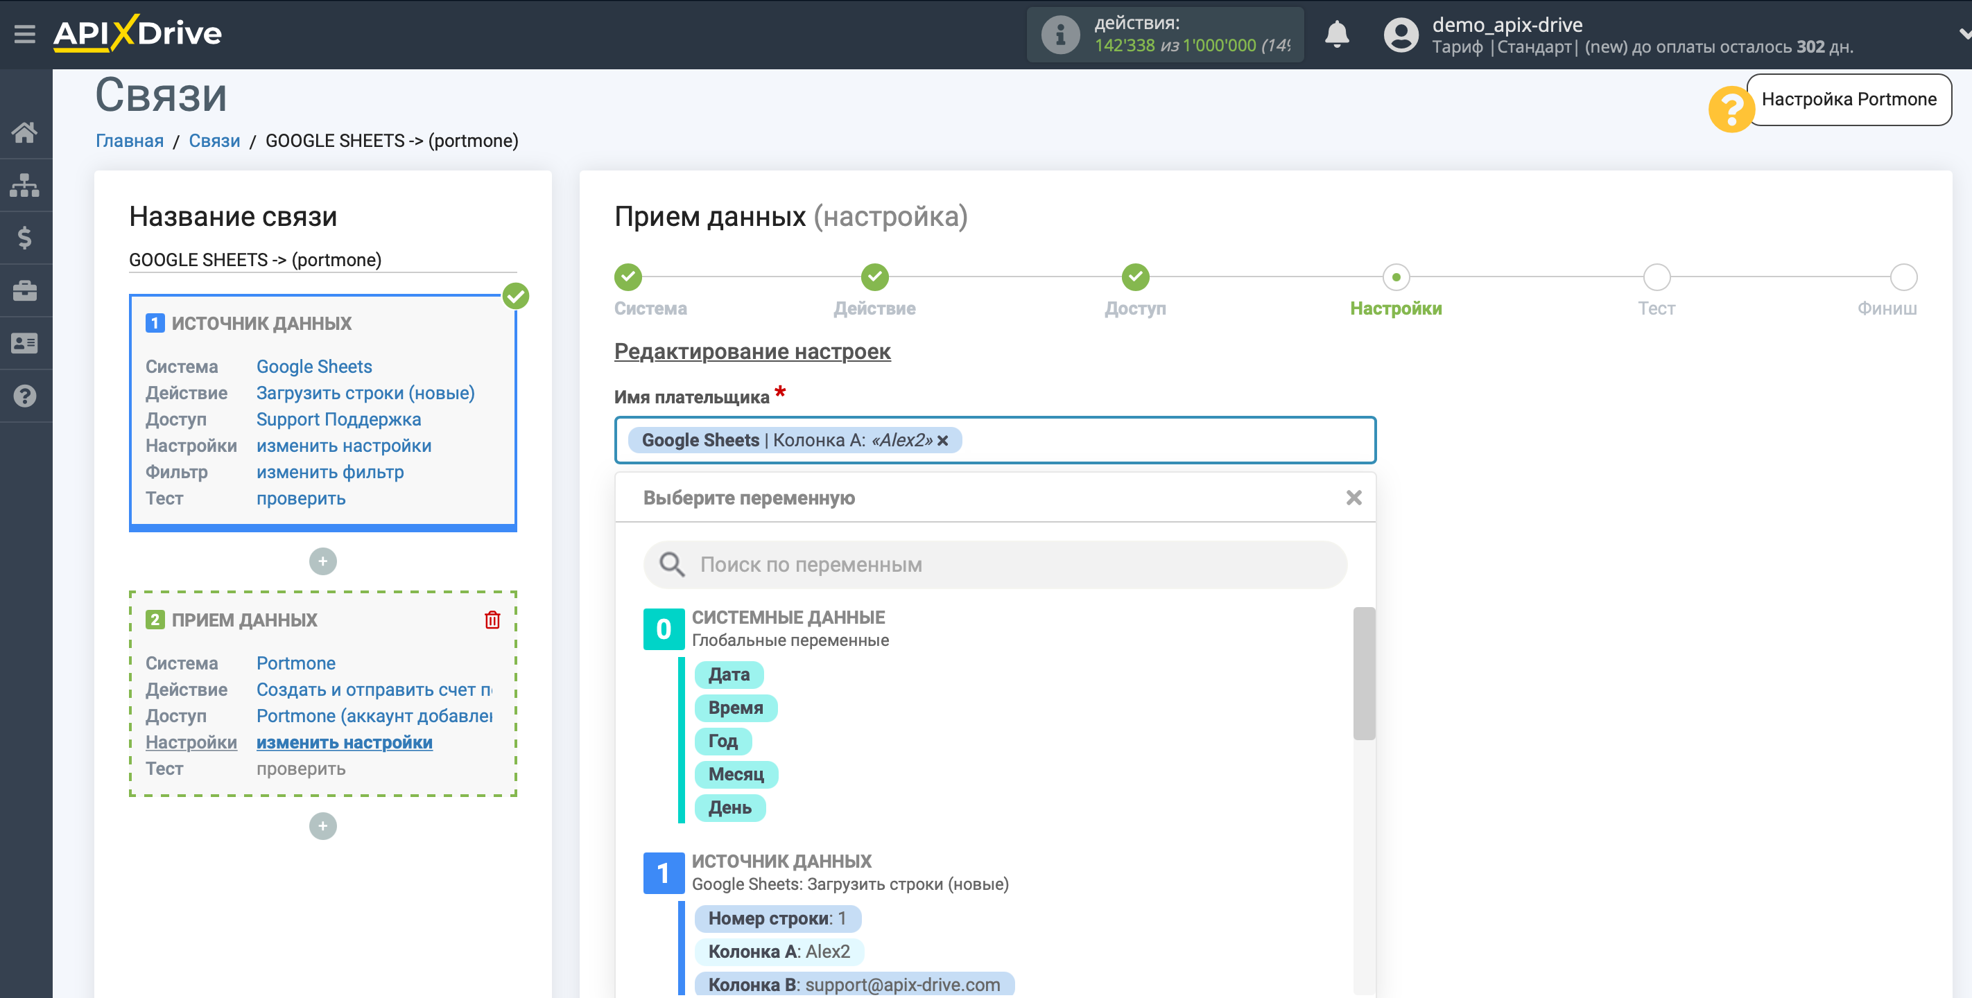Open the Google Sheets system link
Image resolution: width=1972 pixels, height=998 pixels.
314,367
